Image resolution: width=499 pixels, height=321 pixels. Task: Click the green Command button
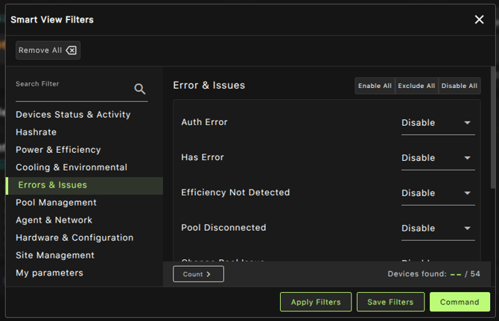[x=460, y=302]
